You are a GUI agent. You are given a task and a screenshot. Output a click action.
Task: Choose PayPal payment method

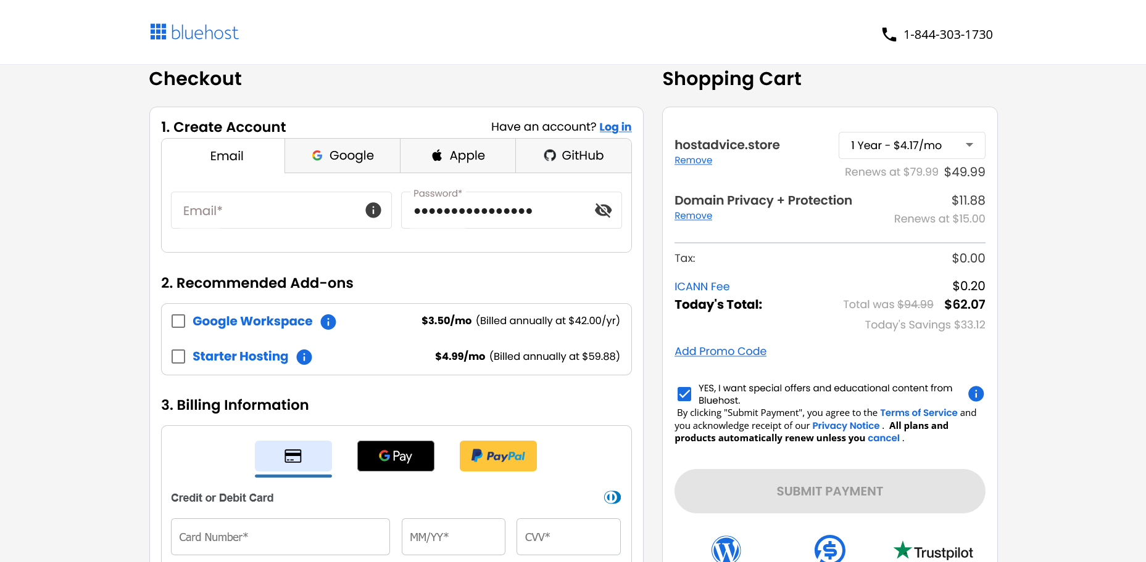[498, 456]
